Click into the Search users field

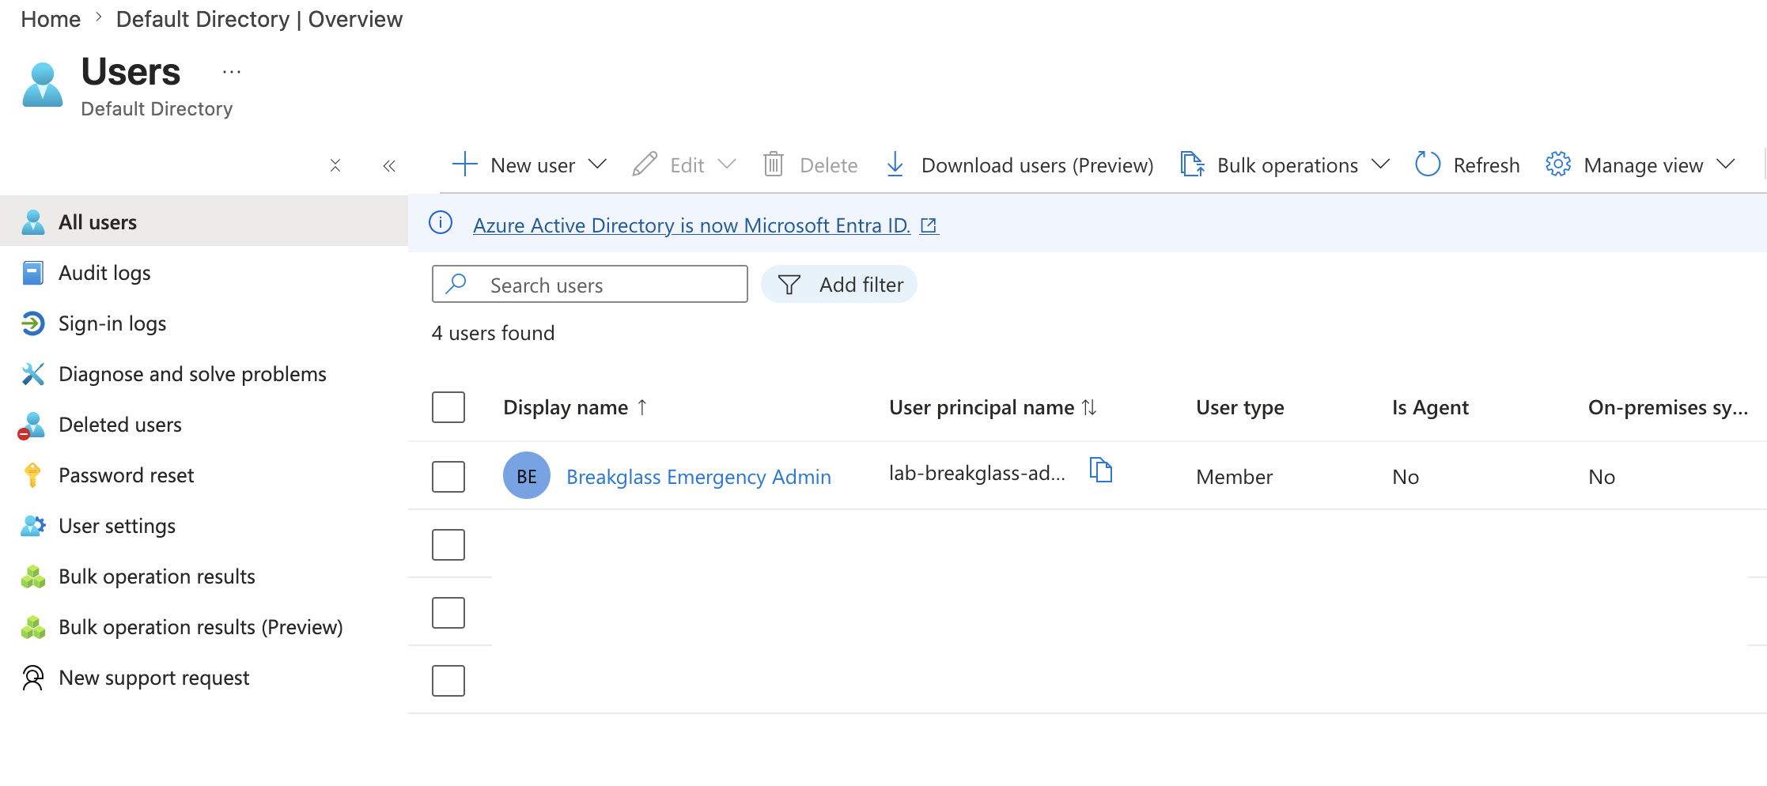point(590,284)
